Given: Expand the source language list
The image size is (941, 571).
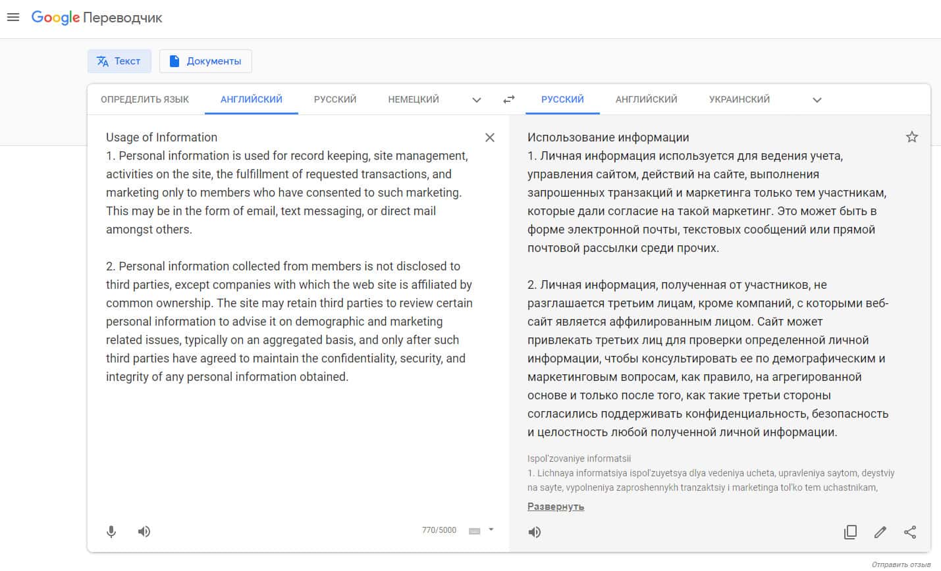Looking at the screenshot, I should (477, 100).
